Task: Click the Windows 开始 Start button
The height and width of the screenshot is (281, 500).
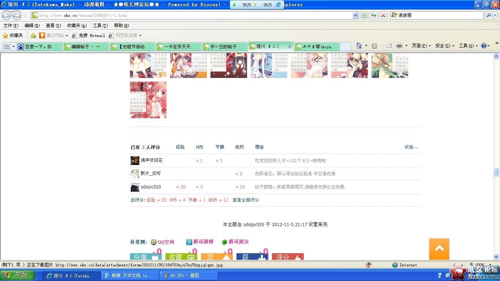Action: click(18, 275)
